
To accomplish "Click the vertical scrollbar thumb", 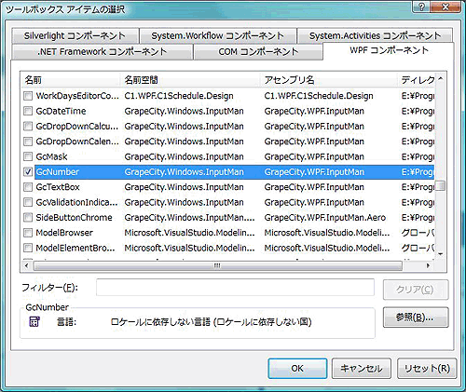I will [440, 186].
